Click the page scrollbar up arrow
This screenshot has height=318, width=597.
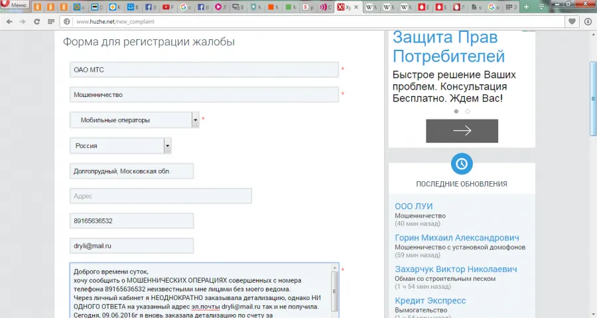(x=593, y=35)
